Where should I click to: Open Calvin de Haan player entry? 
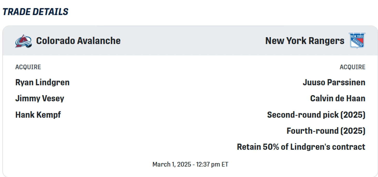click(338, 98)
